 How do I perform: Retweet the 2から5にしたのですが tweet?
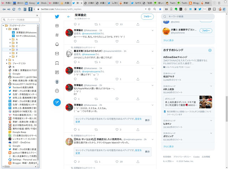96,62
